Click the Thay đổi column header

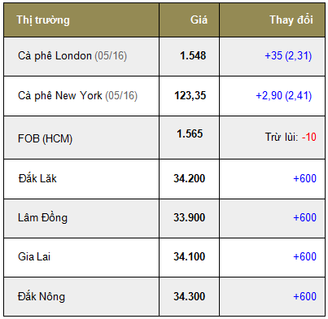(x=291, y=20)
